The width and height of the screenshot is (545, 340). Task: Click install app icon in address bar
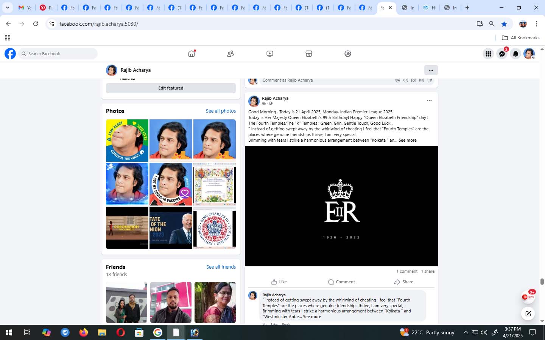tap(480, 24)
